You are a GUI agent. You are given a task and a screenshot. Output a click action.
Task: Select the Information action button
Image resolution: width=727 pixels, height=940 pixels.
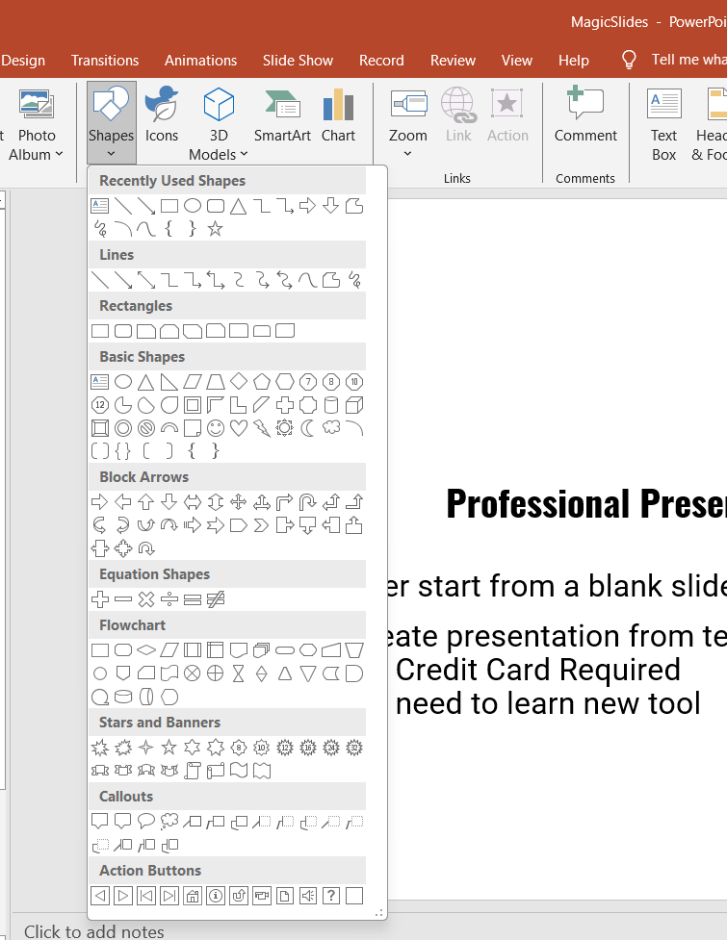click(216, 896)
